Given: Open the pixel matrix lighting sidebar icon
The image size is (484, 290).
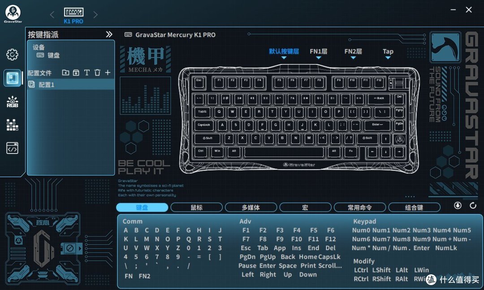Looking at the screenshot, I should 12,125.
